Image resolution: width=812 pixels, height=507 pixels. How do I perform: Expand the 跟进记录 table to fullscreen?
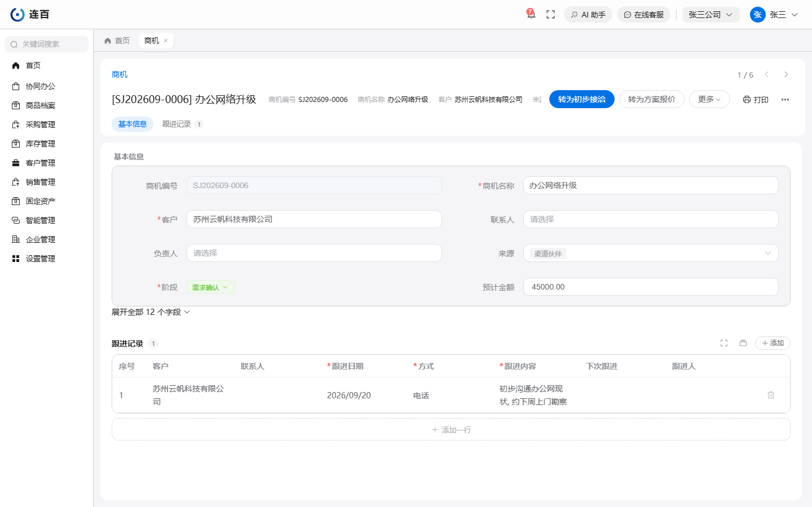click(x=724, y=343)
